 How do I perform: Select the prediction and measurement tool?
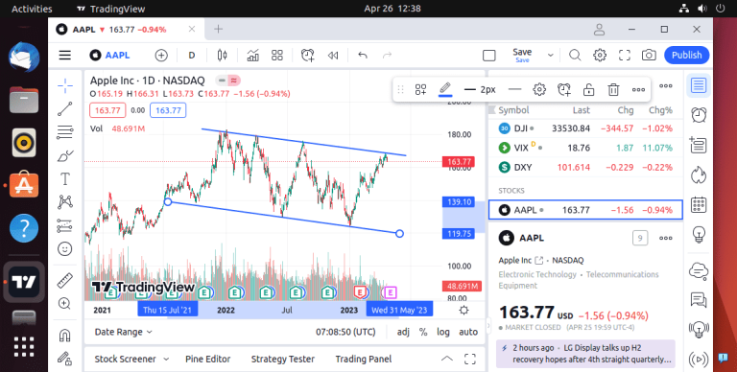[65, 225]
